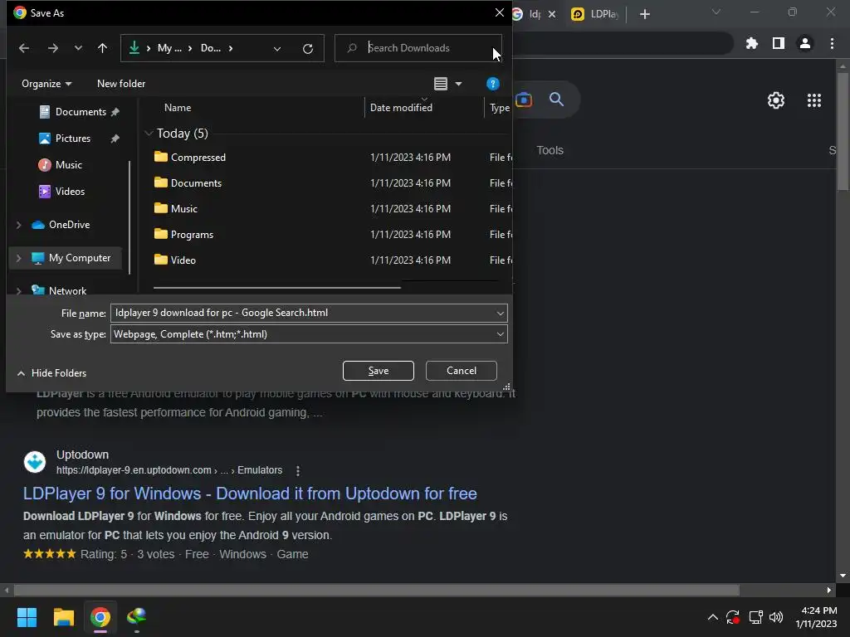Change the view layout icon
This screenshot has height=637, width=850.
tap(441, 84)
